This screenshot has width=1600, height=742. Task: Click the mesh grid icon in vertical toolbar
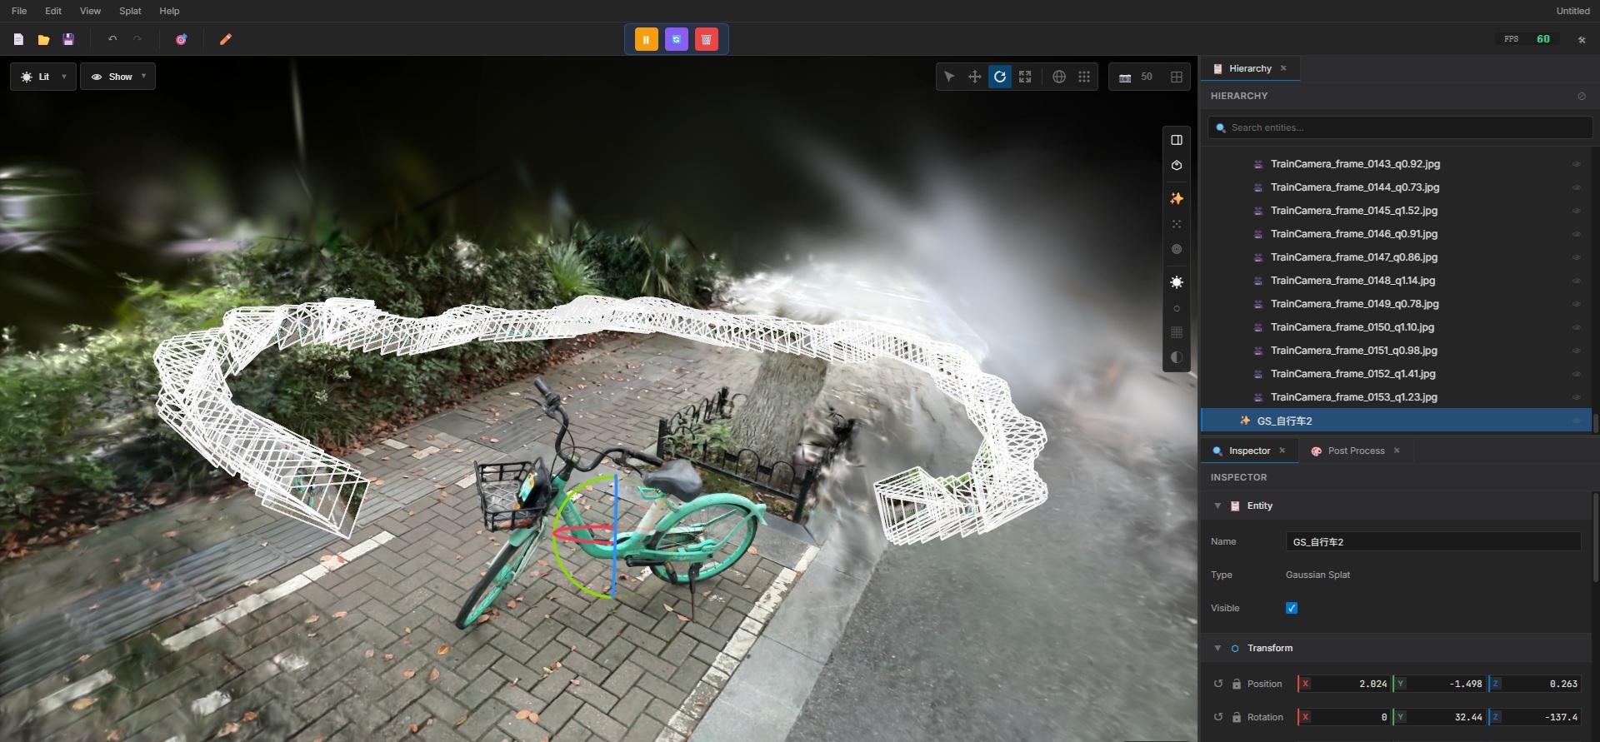point(1177,332)
